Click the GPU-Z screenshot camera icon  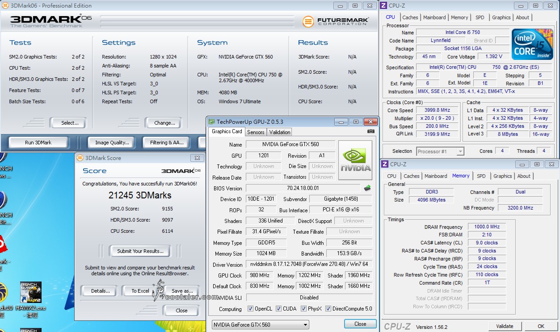click(371, 131)
